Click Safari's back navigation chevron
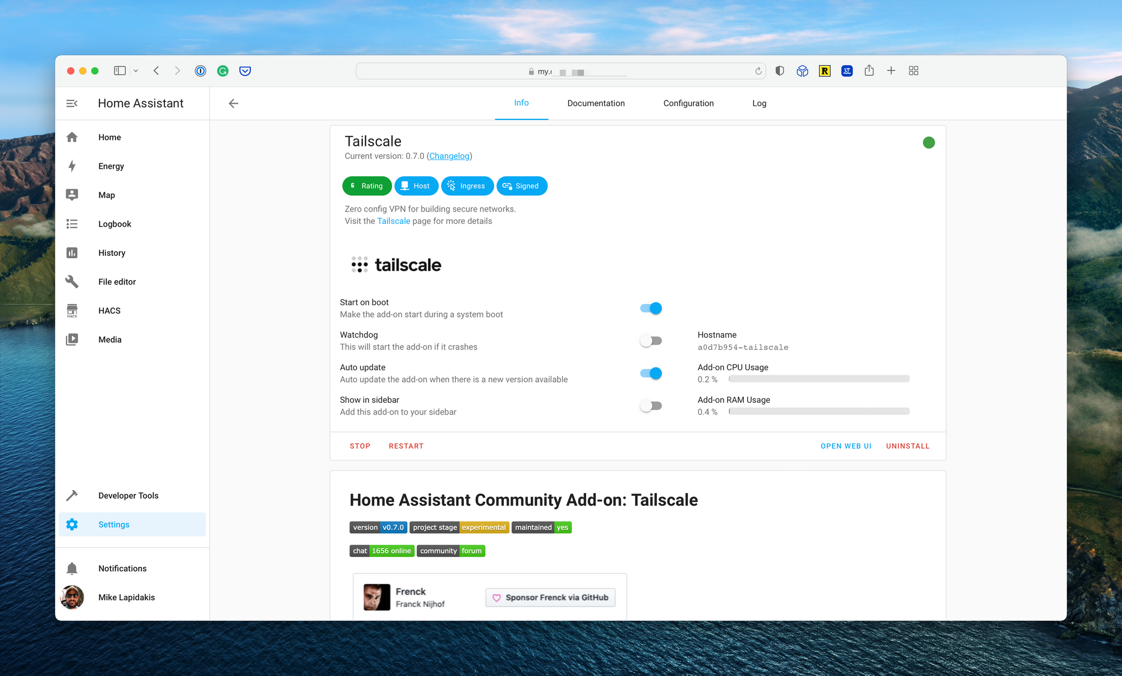This screenshot has height=676, width=1122. (156, 71)
